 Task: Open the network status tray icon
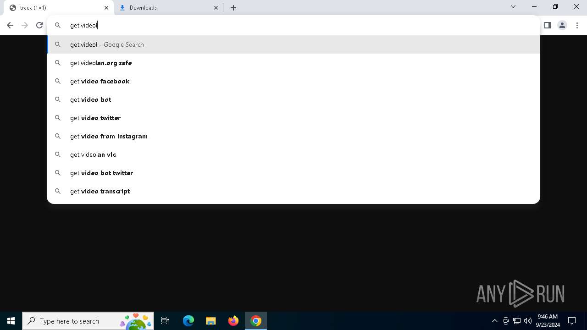[517, 321]
